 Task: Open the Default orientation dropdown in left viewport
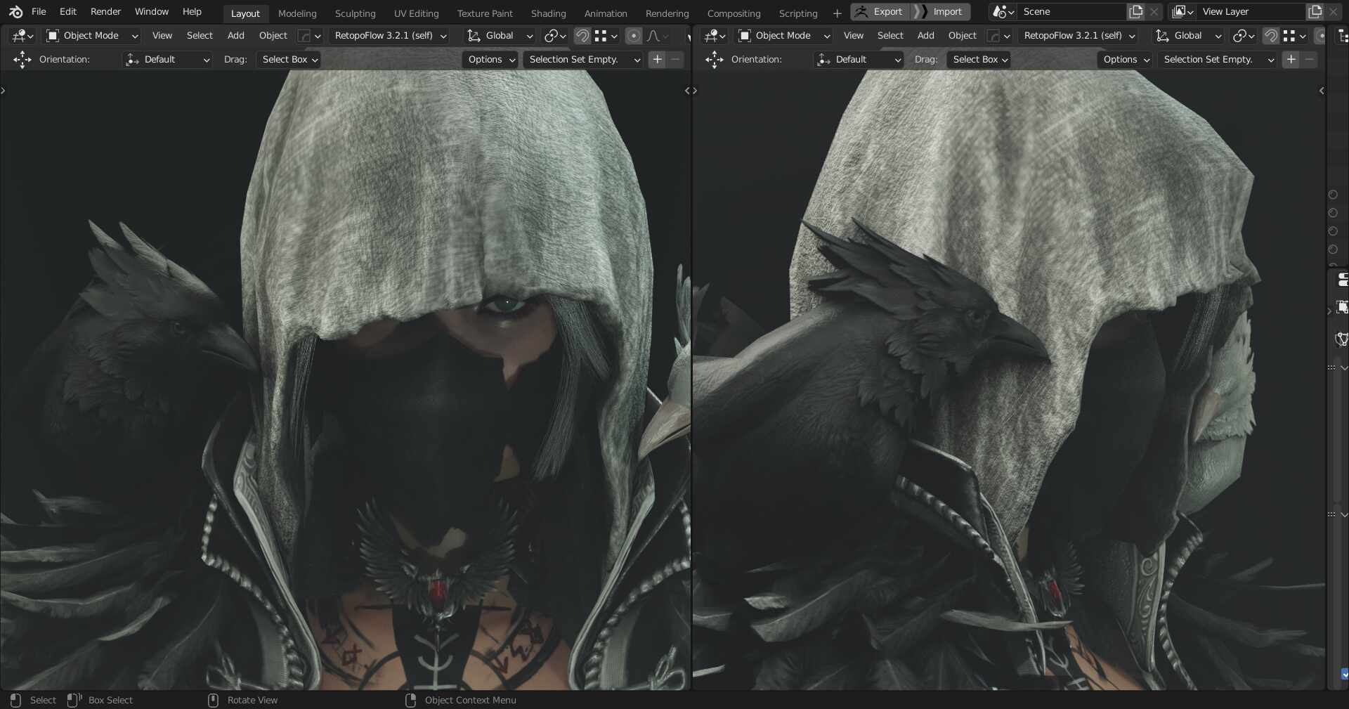167,60
